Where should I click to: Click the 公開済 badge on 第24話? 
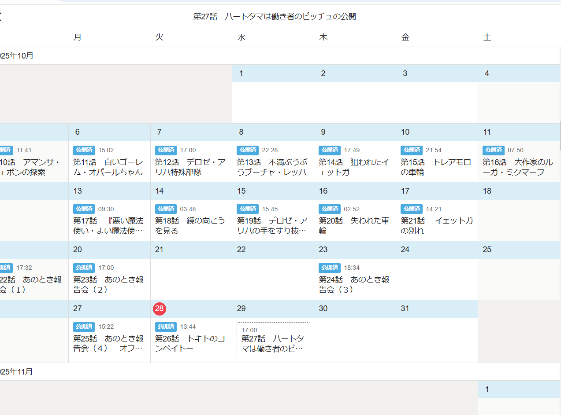click(x=330, y=268)
